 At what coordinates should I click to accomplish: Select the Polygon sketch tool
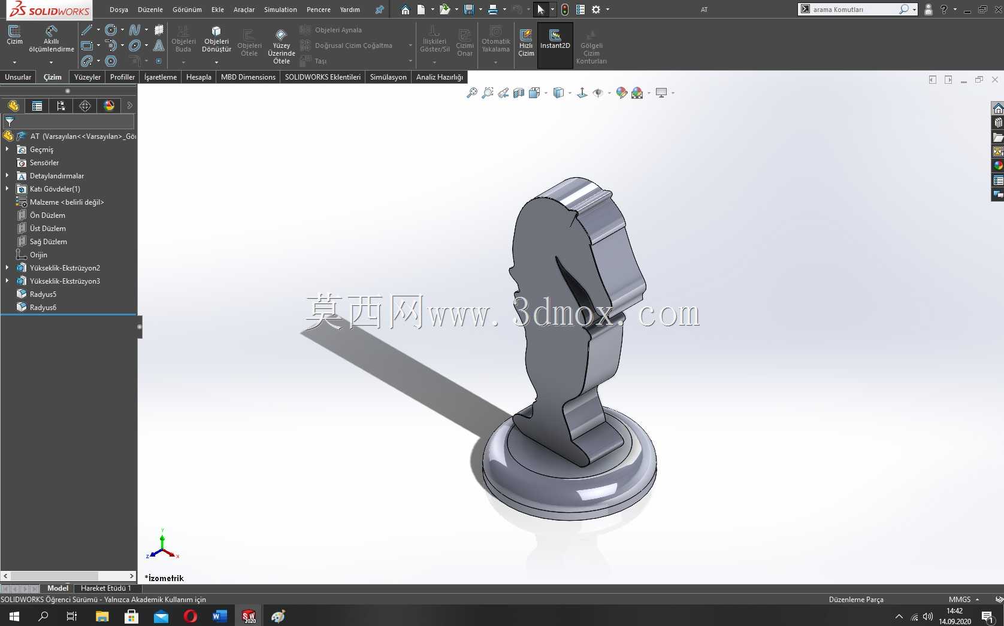tap(110, 61)
